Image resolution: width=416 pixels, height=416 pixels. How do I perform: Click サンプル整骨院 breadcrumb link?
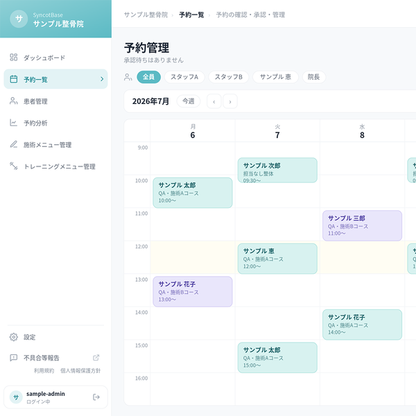[146, 15]
